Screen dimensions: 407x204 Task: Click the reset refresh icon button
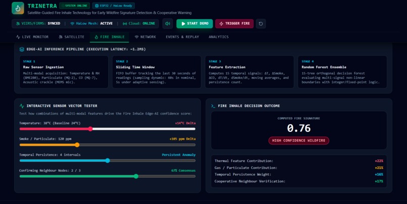pyautogui.click(x=261, y=24)
